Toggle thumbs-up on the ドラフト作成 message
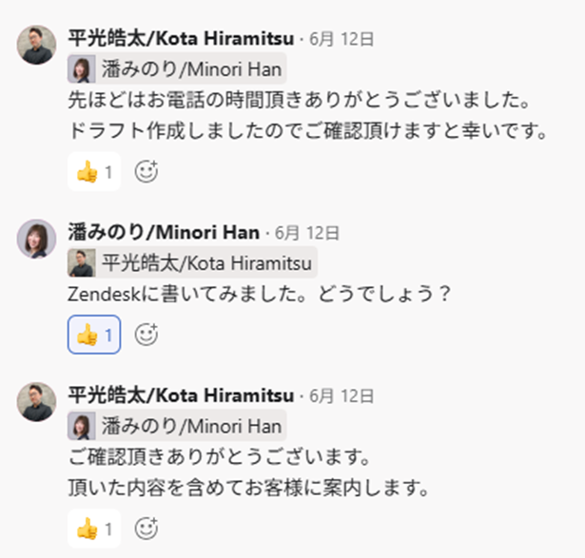The width and height of the screenshot is (585, 558). point(94,172)
